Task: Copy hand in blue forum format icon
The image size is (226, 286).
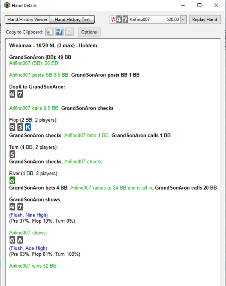Action: point(59,32)
